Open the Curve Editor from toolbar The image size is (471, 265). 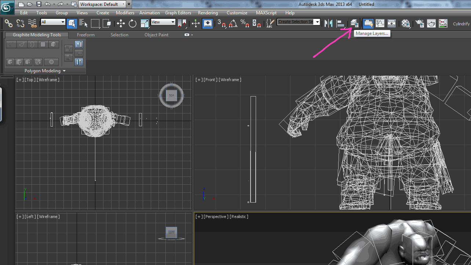[x=380, y=23]
